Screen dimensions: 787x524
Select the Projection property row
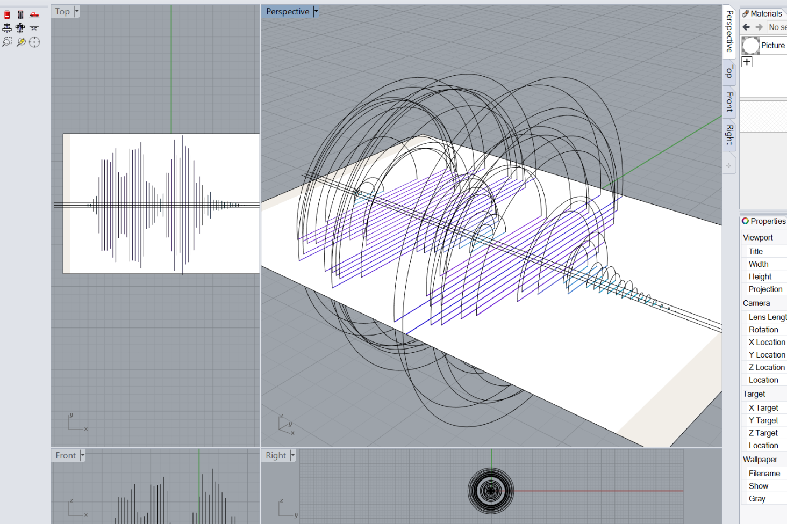coord(763,289)
